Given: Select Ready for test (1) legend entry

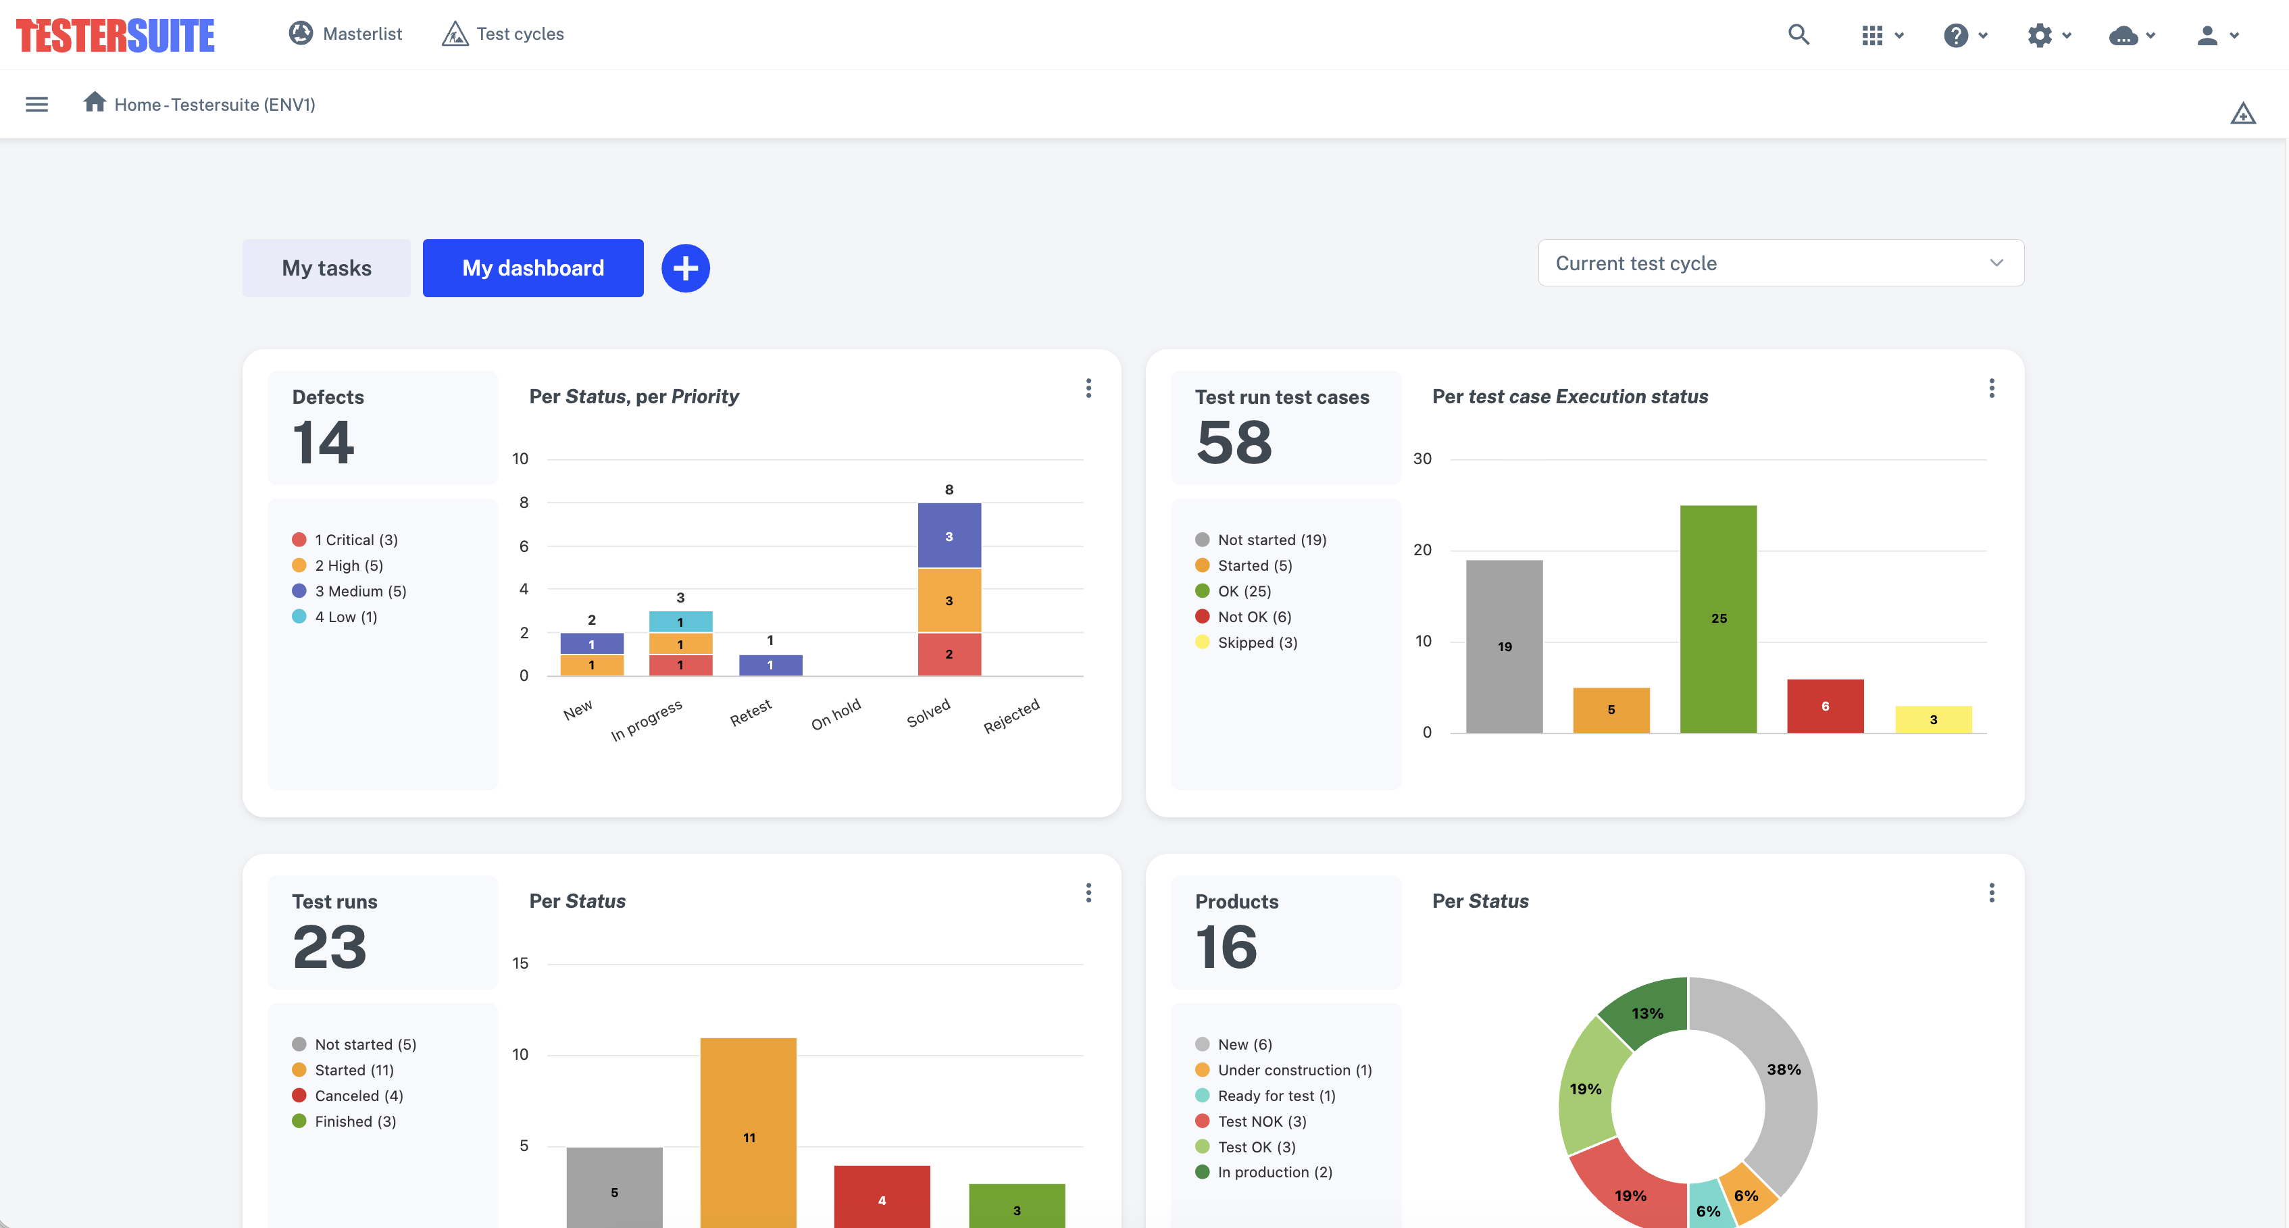Looking at the screenshot, I should pyautogui.click(x=1265, y=1096).
